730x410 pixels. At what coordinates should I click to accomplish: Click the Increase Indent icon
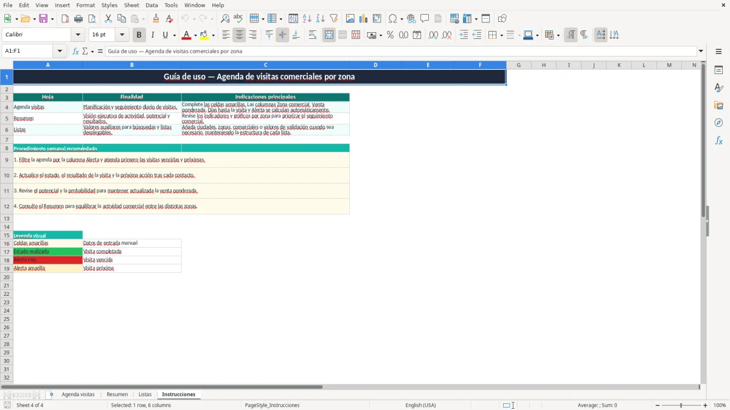[464, 35]
